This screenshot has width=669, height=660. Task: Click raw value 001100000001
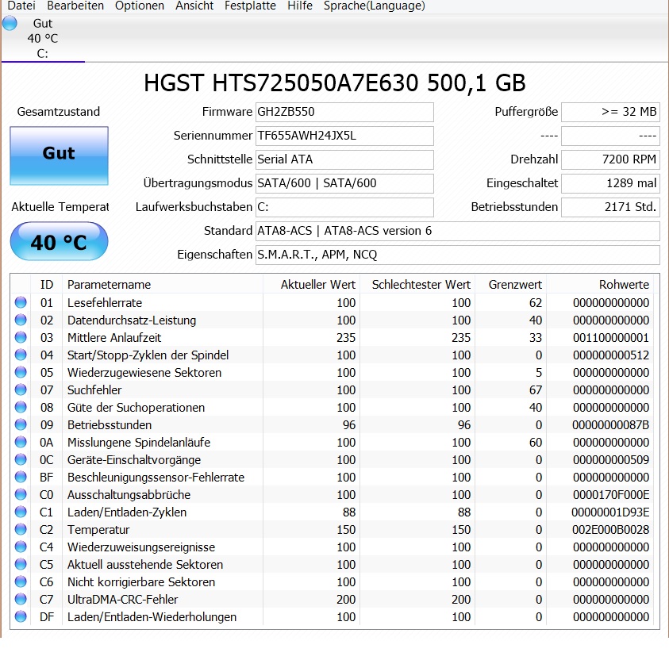click(x=611, y=337)
